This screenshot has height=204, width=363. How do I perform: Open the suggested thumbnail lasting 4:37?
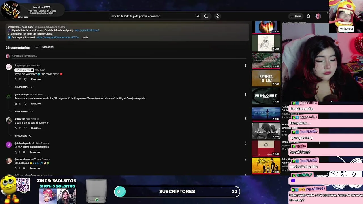[266, 61]
